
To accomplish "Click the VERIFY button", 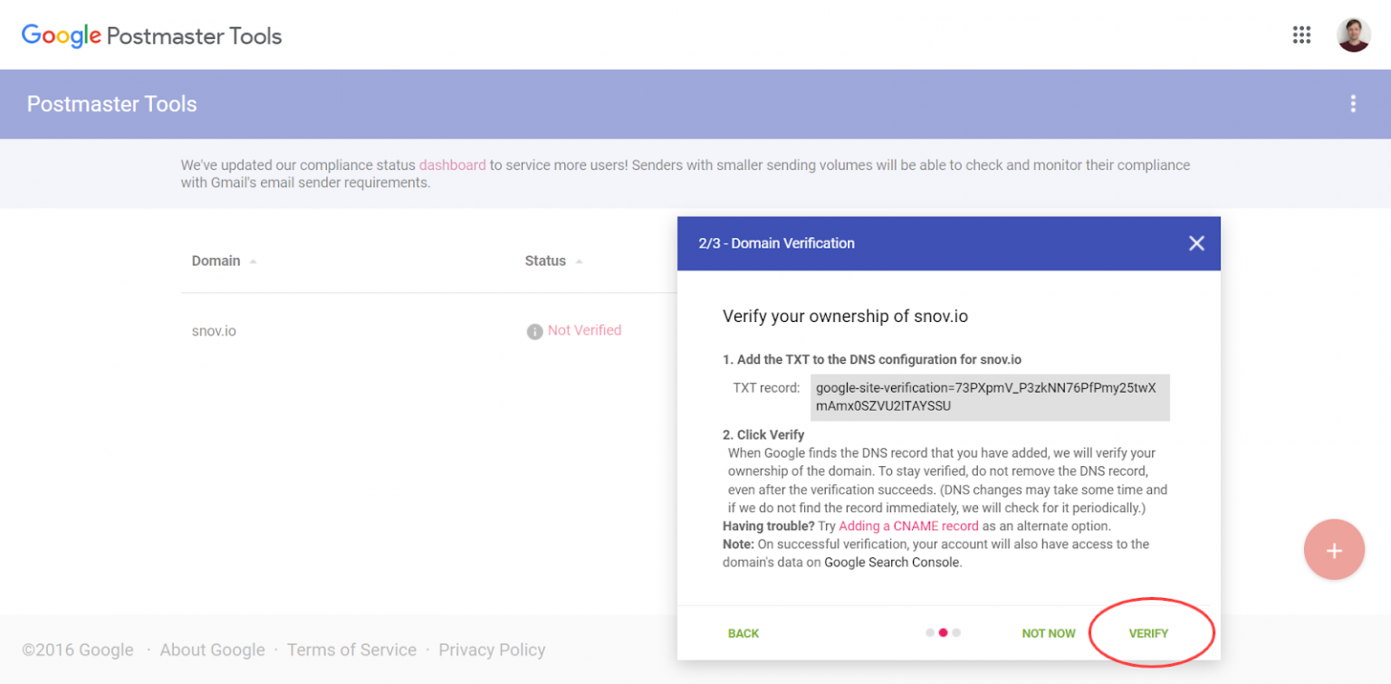I will (1148, 633).
